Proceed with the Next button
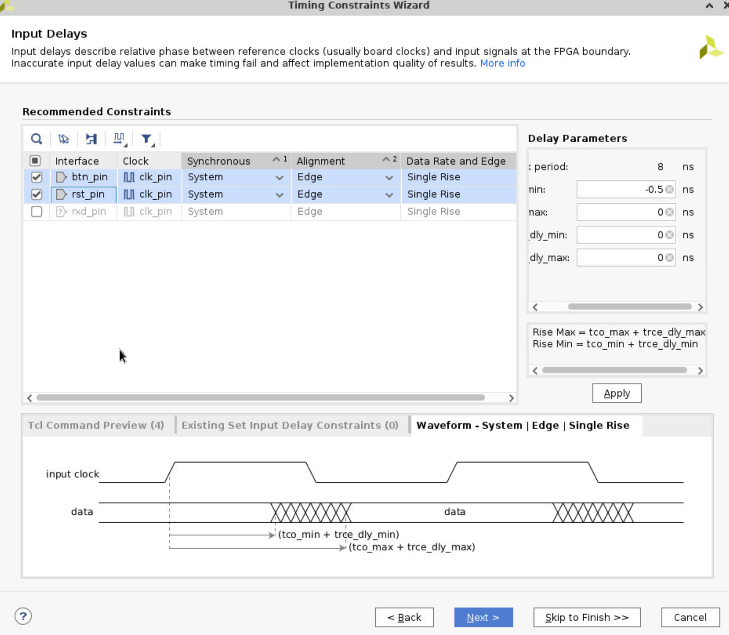The height and width of the screenshot is (635, 729). 483,617
